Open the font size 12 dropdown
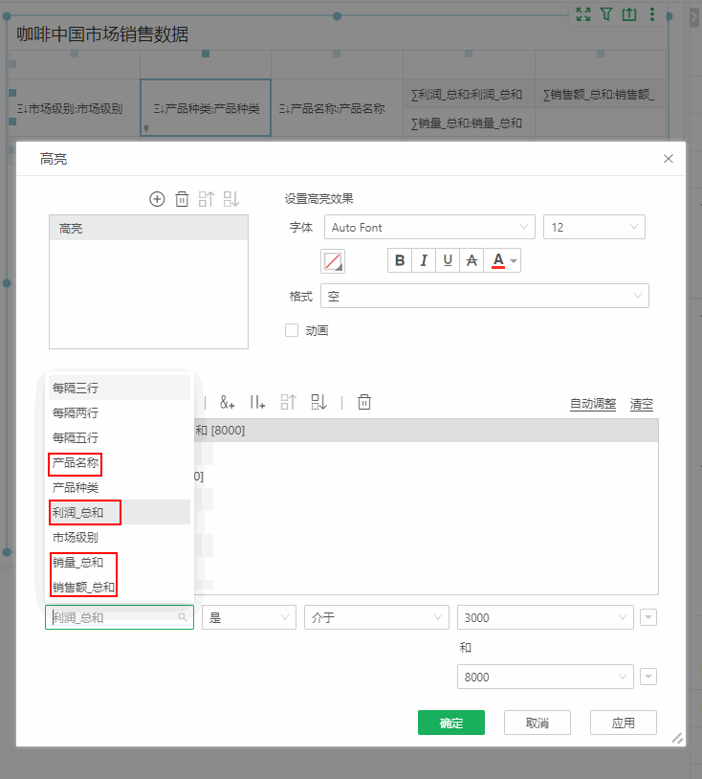Viewport: 702px width, 779px height. click(594, 227)
